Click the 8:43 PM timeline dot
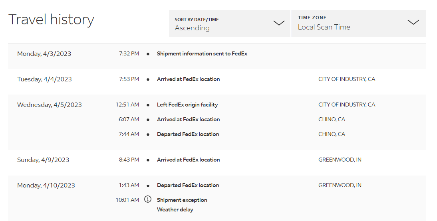Viewport: 437px width, 221px height. [148, 160]
